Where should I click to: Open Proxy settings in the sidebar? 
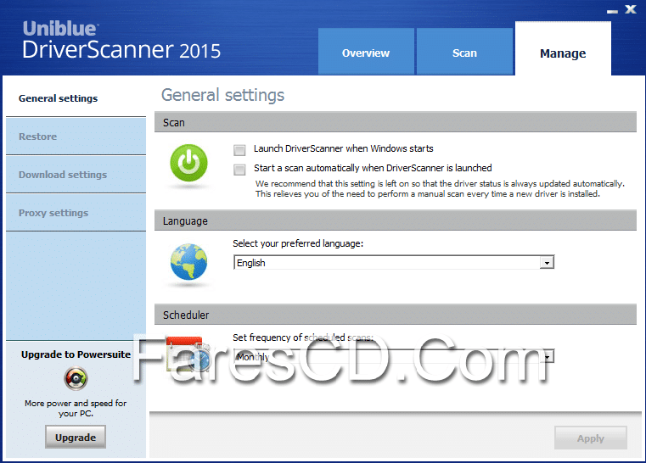click(76, 213)
